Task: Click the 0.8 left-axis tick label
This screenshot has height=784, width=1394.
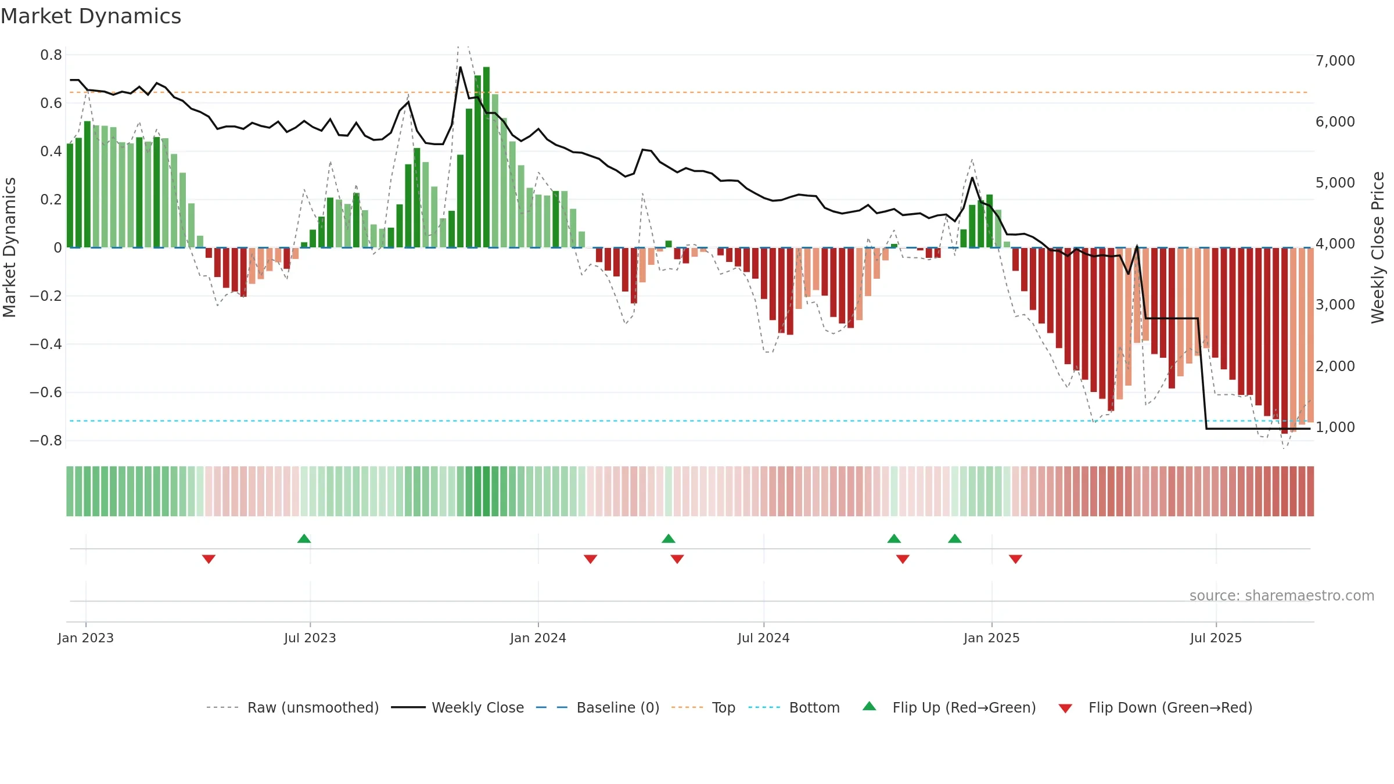Action: pos(51,55)
